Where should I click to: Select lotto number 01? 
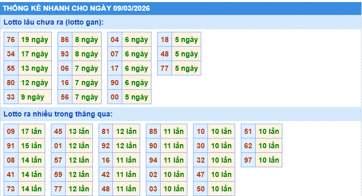(x=58, y=146)
